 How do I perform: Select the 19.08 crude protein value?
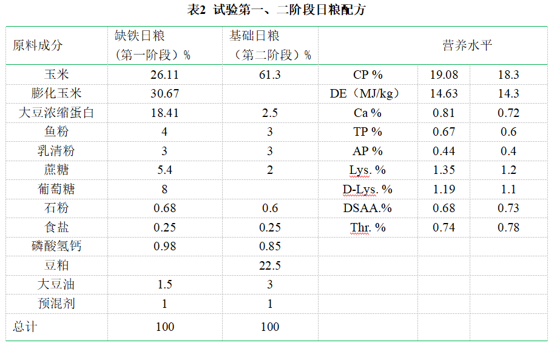[x=444, y=75]
